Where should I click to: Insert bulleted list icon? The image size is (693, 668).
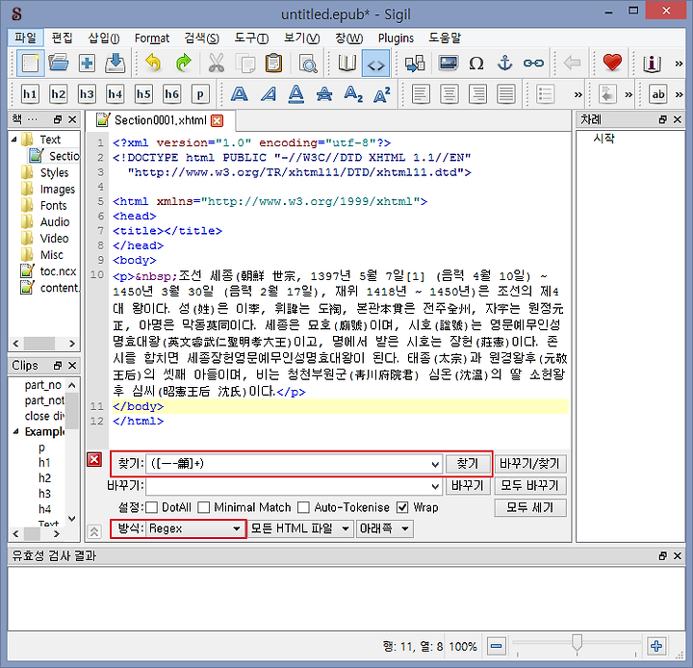(x=545, y=94)
